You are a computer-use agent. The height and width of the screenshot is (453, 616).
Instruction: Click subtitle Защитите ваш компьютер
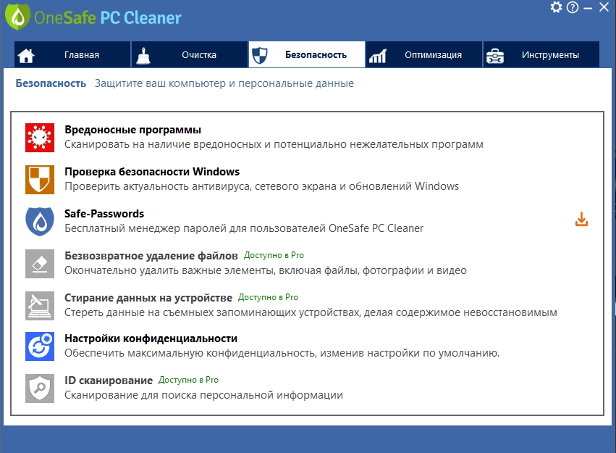224,83
